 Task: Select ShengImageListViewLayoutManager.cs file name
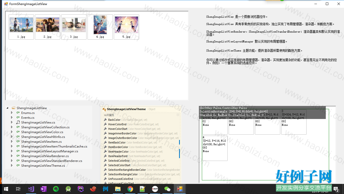tap(50, 151)
